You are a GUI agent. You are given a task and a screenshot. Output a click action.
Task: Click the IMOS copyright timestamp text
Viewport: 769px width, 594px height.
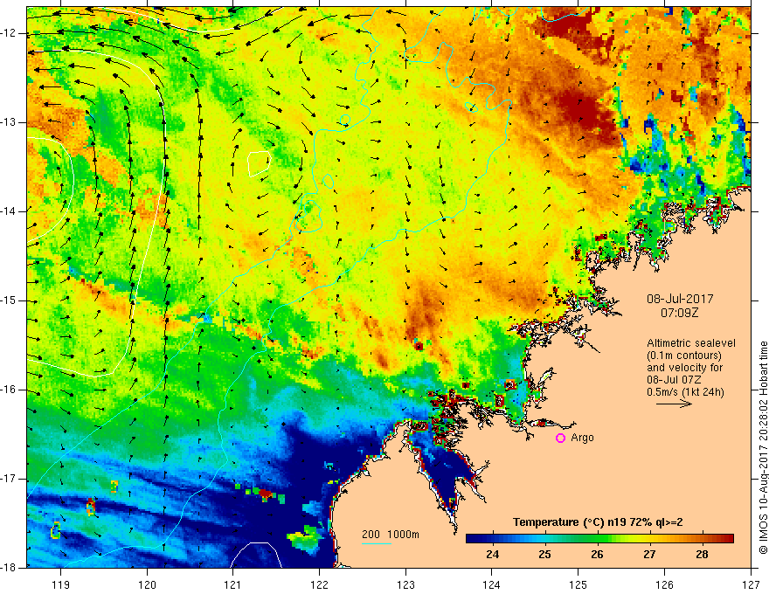click(763, 448)
